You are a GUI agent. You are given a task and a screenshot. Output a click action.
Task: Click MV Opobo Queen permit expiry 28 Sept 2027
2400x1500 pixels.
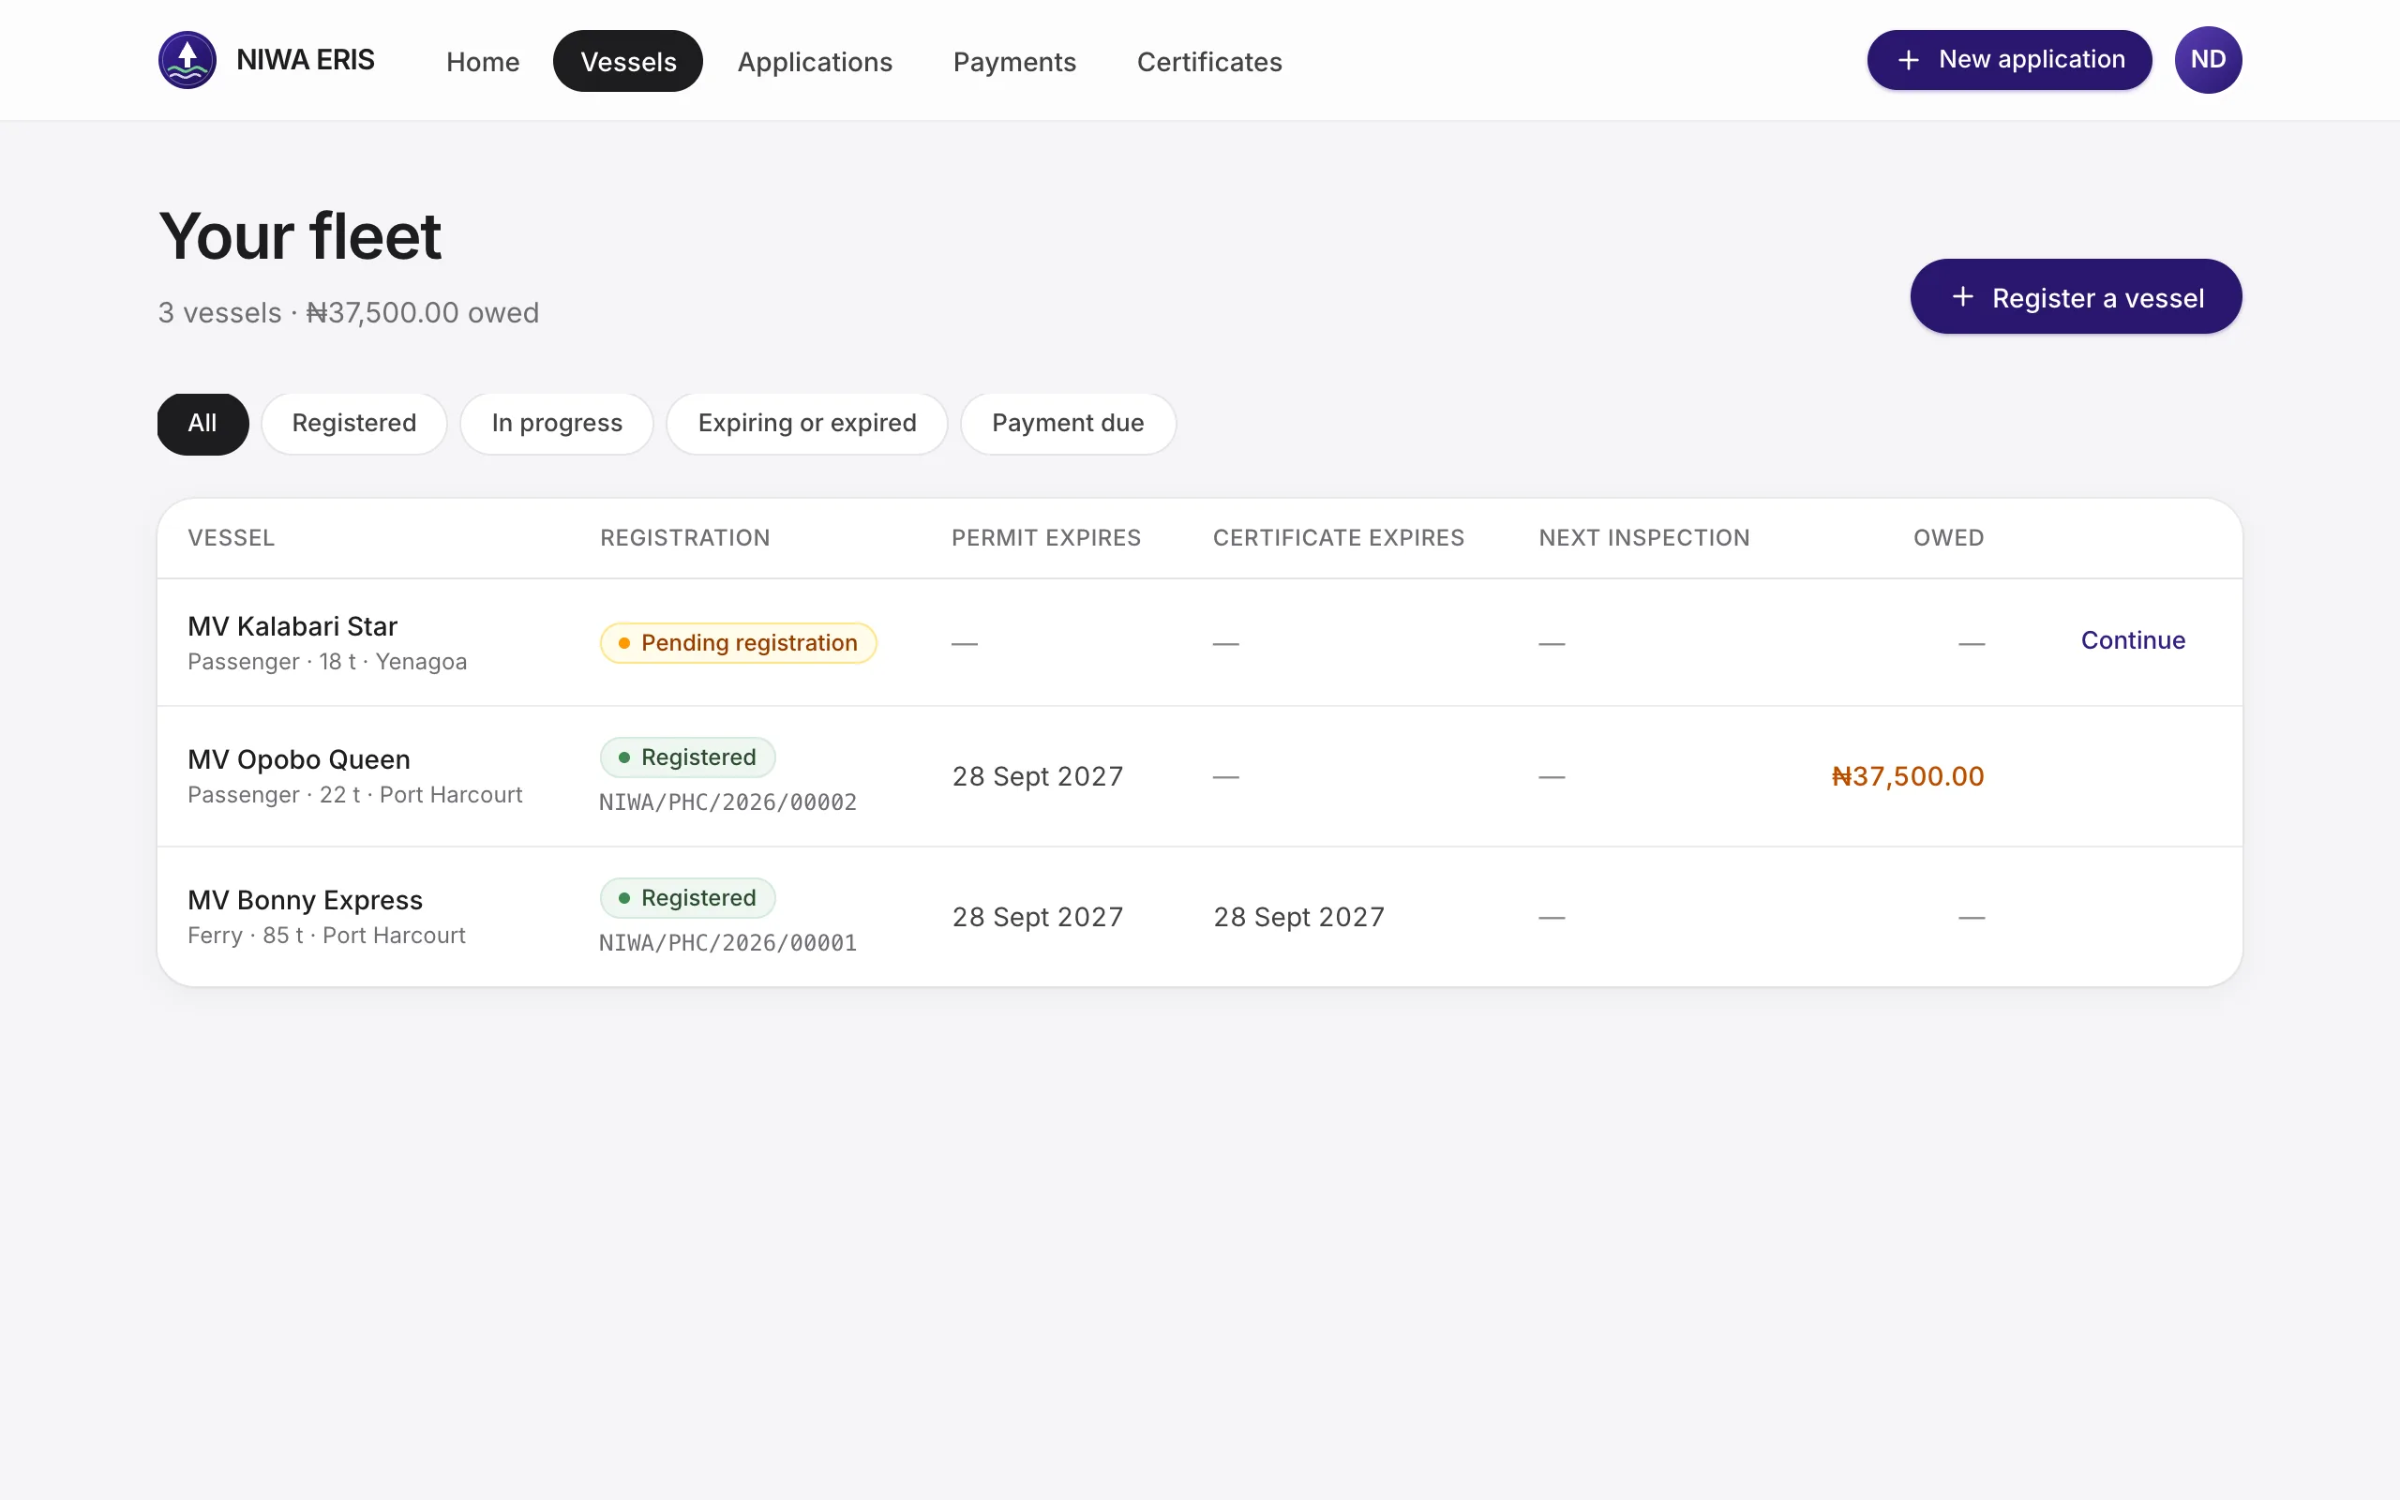point(1038,777)
